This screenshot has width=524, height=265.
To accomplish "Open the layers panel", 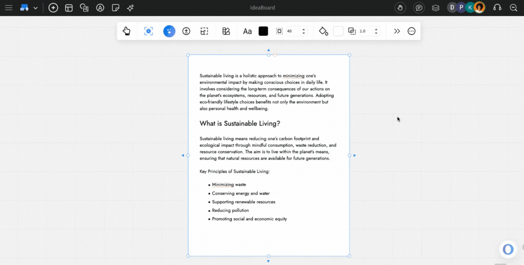I will 436,8.
